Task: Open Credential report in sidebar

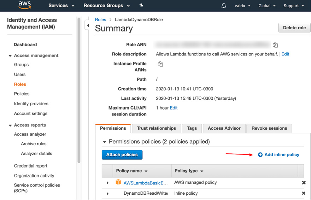Action: click(x=30, y=166)
